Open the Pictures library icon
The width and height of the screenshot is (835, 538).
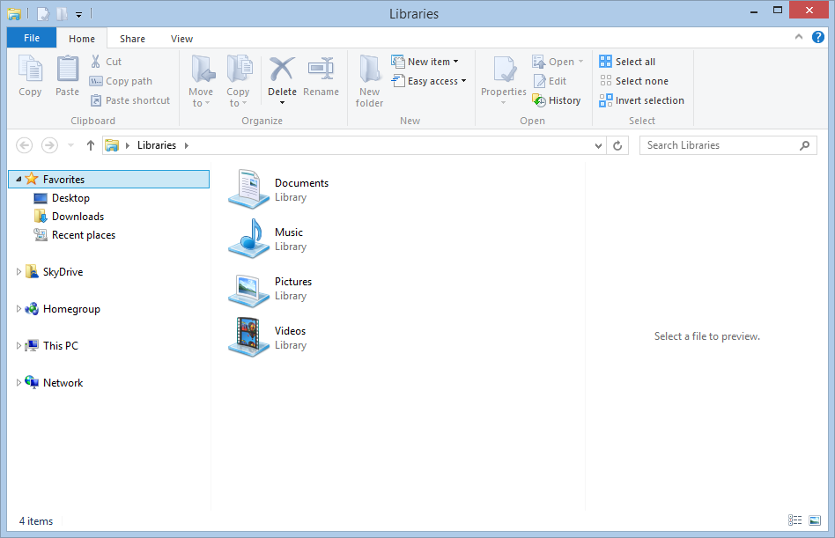[248, 288]
